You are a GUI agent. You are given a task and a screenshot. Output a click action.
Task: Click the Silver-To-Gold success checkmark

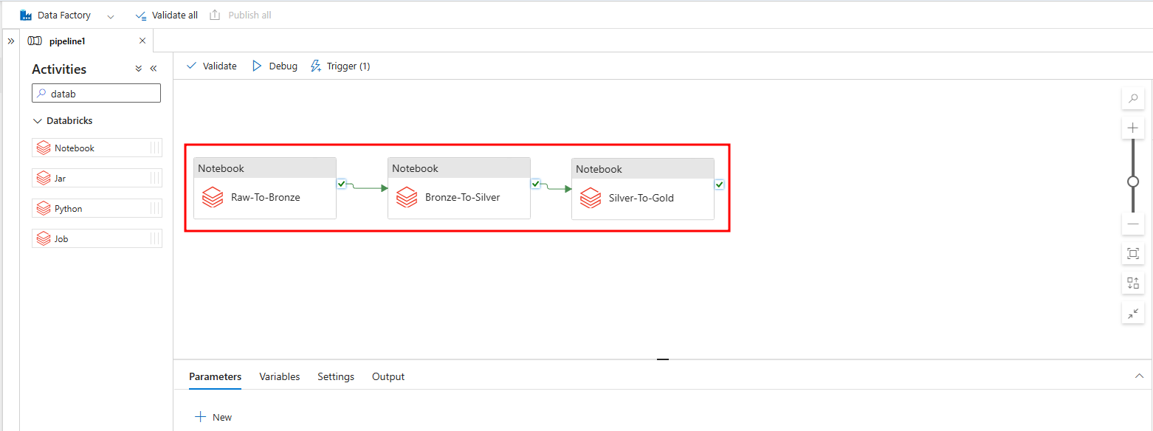pos(719,185)
